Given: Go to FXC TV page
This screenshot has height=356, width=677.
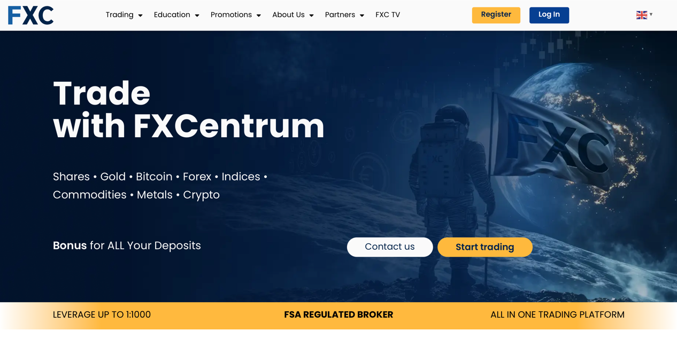Looking at the screenshot, I should pos(388,15).
